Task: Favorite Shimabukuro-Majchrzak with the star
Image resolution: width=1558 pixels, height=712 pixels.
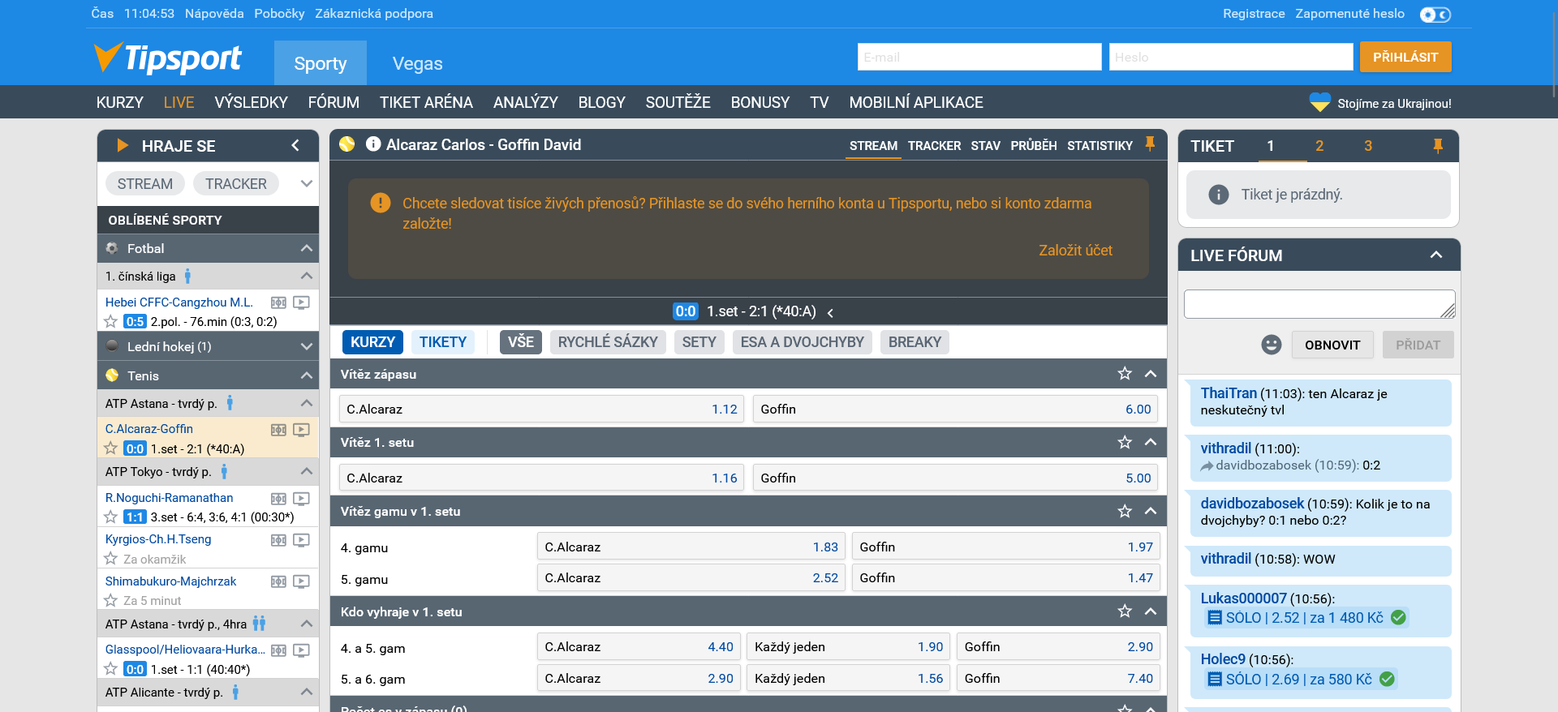Action: pyautogui.click(x=111, y=600)
